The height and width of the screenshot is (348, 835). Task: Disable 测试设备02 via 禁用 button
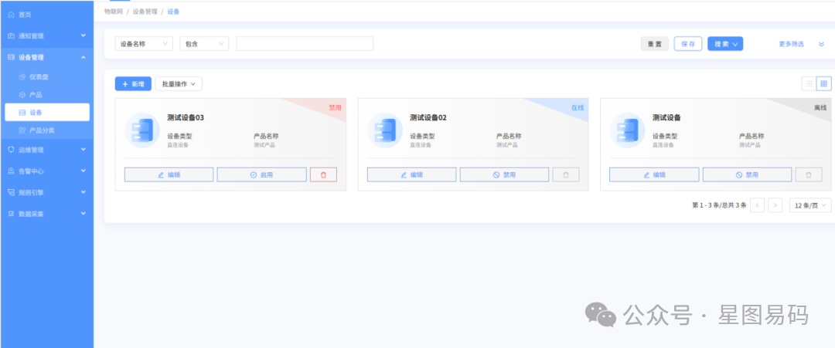(504, 175)
